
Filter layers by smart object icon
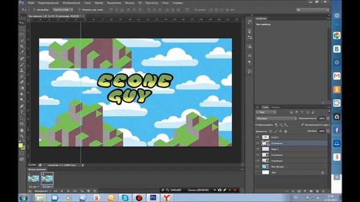313,112
